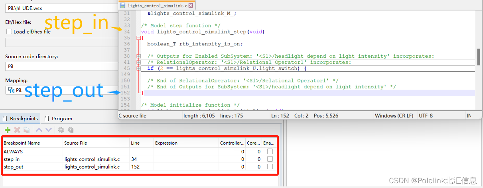Viewport: 483px width, 188px height.
Task: Expand folded code at line 41
Action: point(138,63)
